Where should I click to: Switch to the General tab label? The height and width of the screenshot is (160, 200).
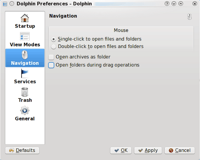pos(25,118)
